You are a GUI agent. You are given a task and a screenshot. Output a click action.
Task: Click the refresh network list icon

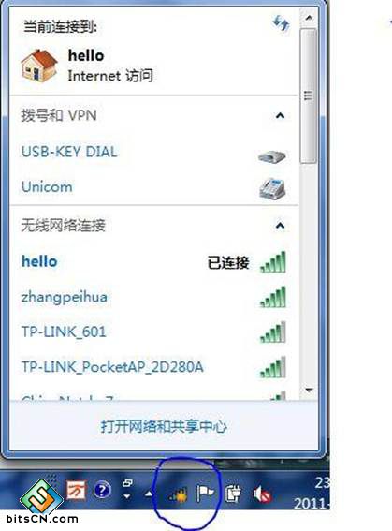(x=281, y=23)
